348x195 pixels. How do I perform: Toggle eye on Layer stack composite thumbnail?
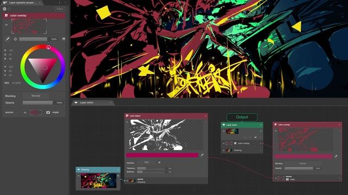pos(223,131)
